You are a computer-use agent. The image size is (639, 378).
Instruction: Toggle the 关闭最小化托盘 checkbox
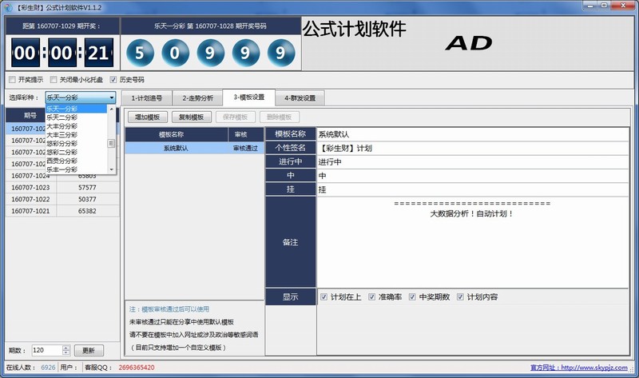pyautogui.click(x=54, y=80)
